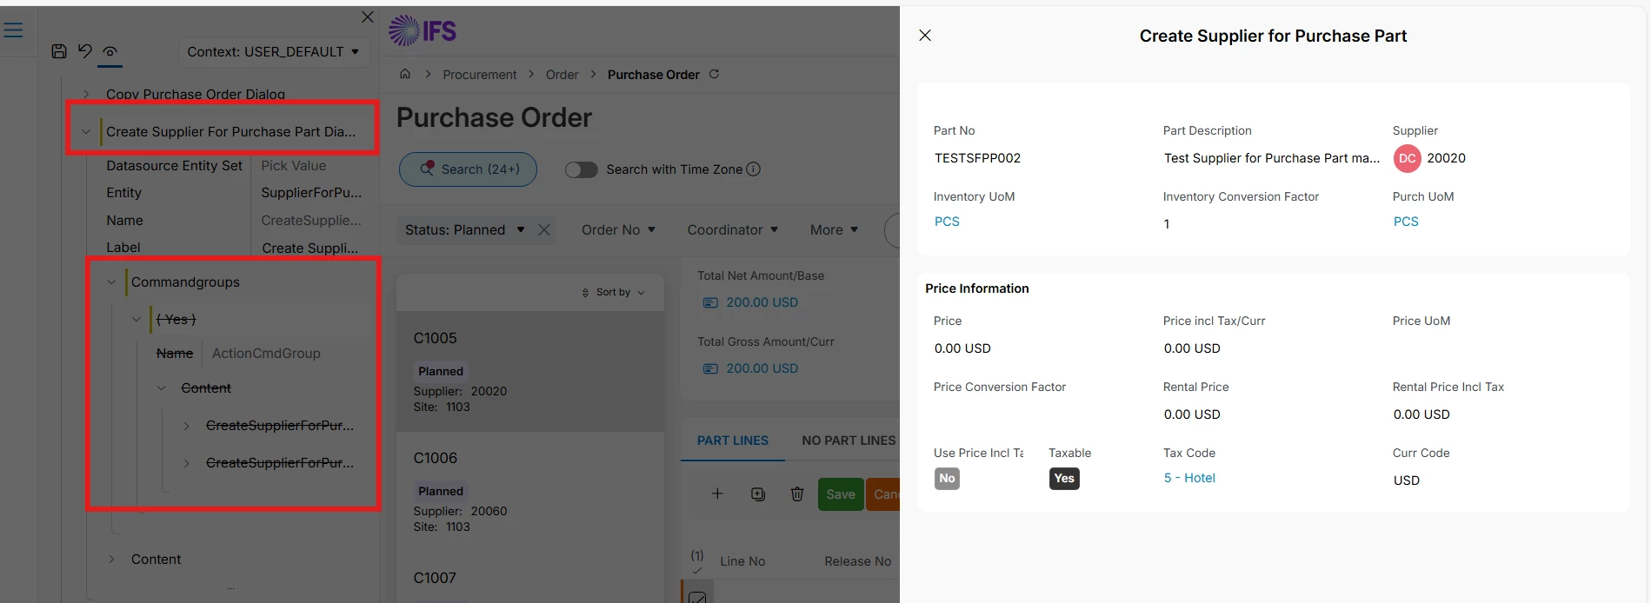Open Procurement breadcrumb link
This screenshot has height=603, width=1651.
tap(480, 75)
